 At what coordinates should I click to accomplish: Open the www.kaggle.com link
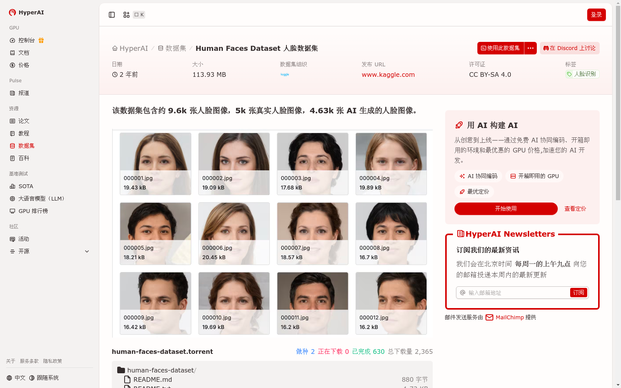[388, 74]
